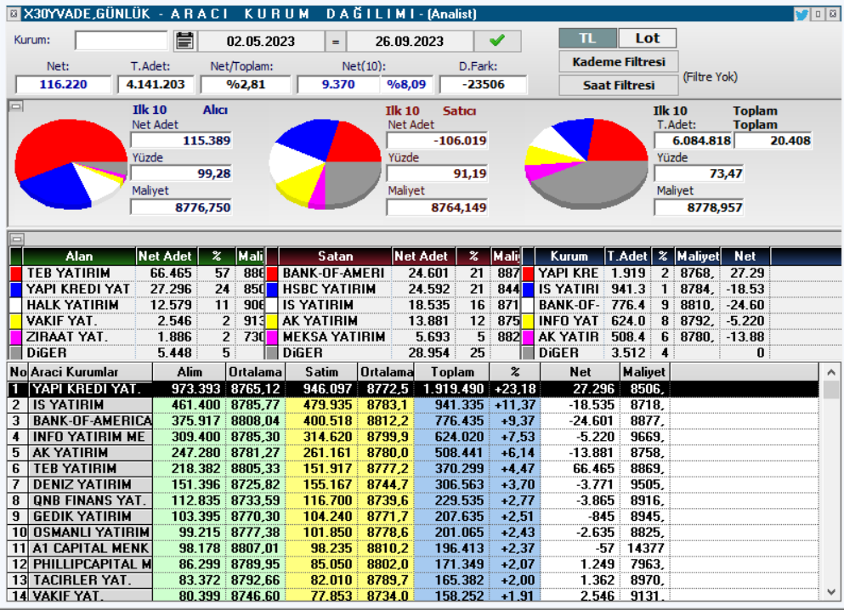Select the A1 CAPITAL MENK row
Image resolution: width=844 pixels, height=610 pixels.
(x=413, y=548)
